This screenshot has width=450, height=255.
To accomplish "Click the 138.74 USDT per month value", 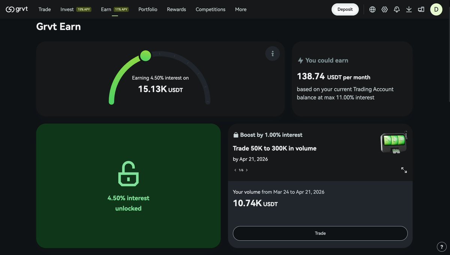I will pyautogui.click(x=334, y=76).
